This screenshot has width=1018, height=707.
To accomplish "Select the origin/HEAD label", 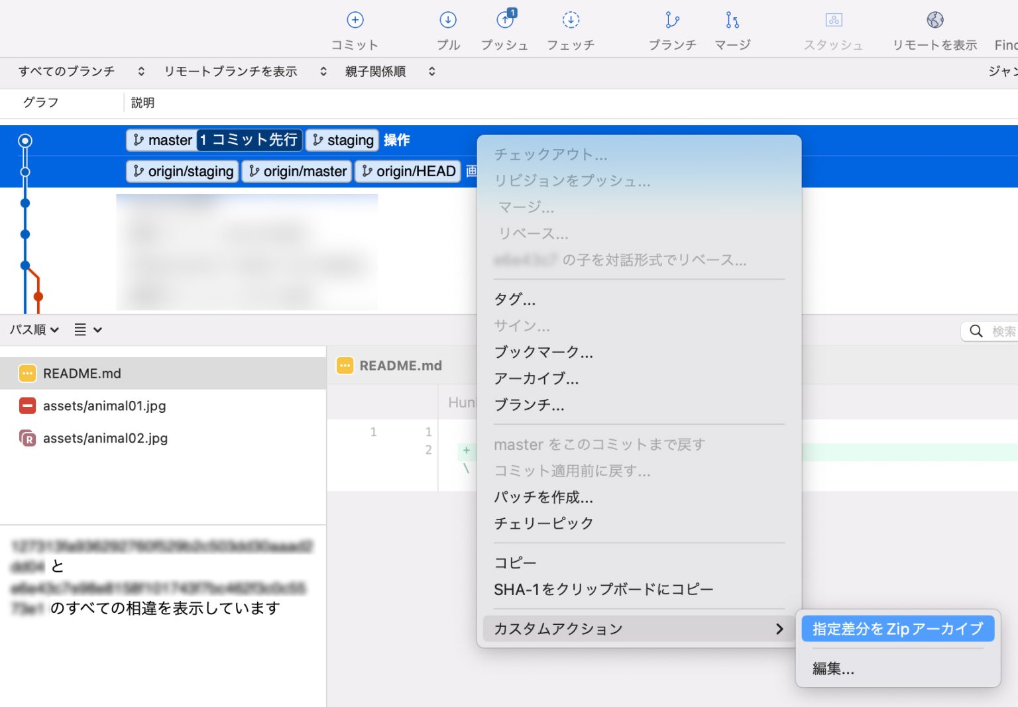I will coord(408,171).
